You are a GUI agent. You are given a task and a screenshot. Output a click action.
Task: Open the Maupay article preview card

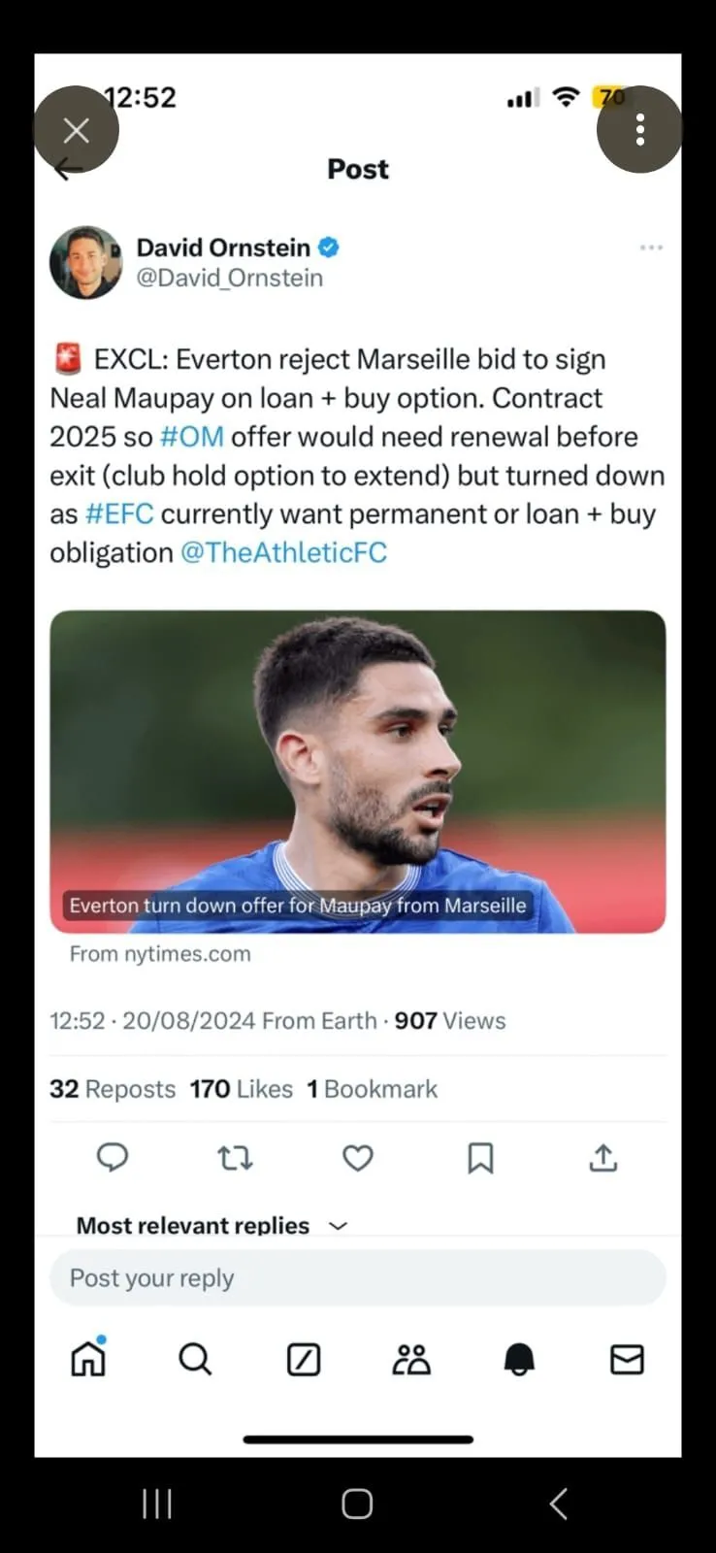357,772
